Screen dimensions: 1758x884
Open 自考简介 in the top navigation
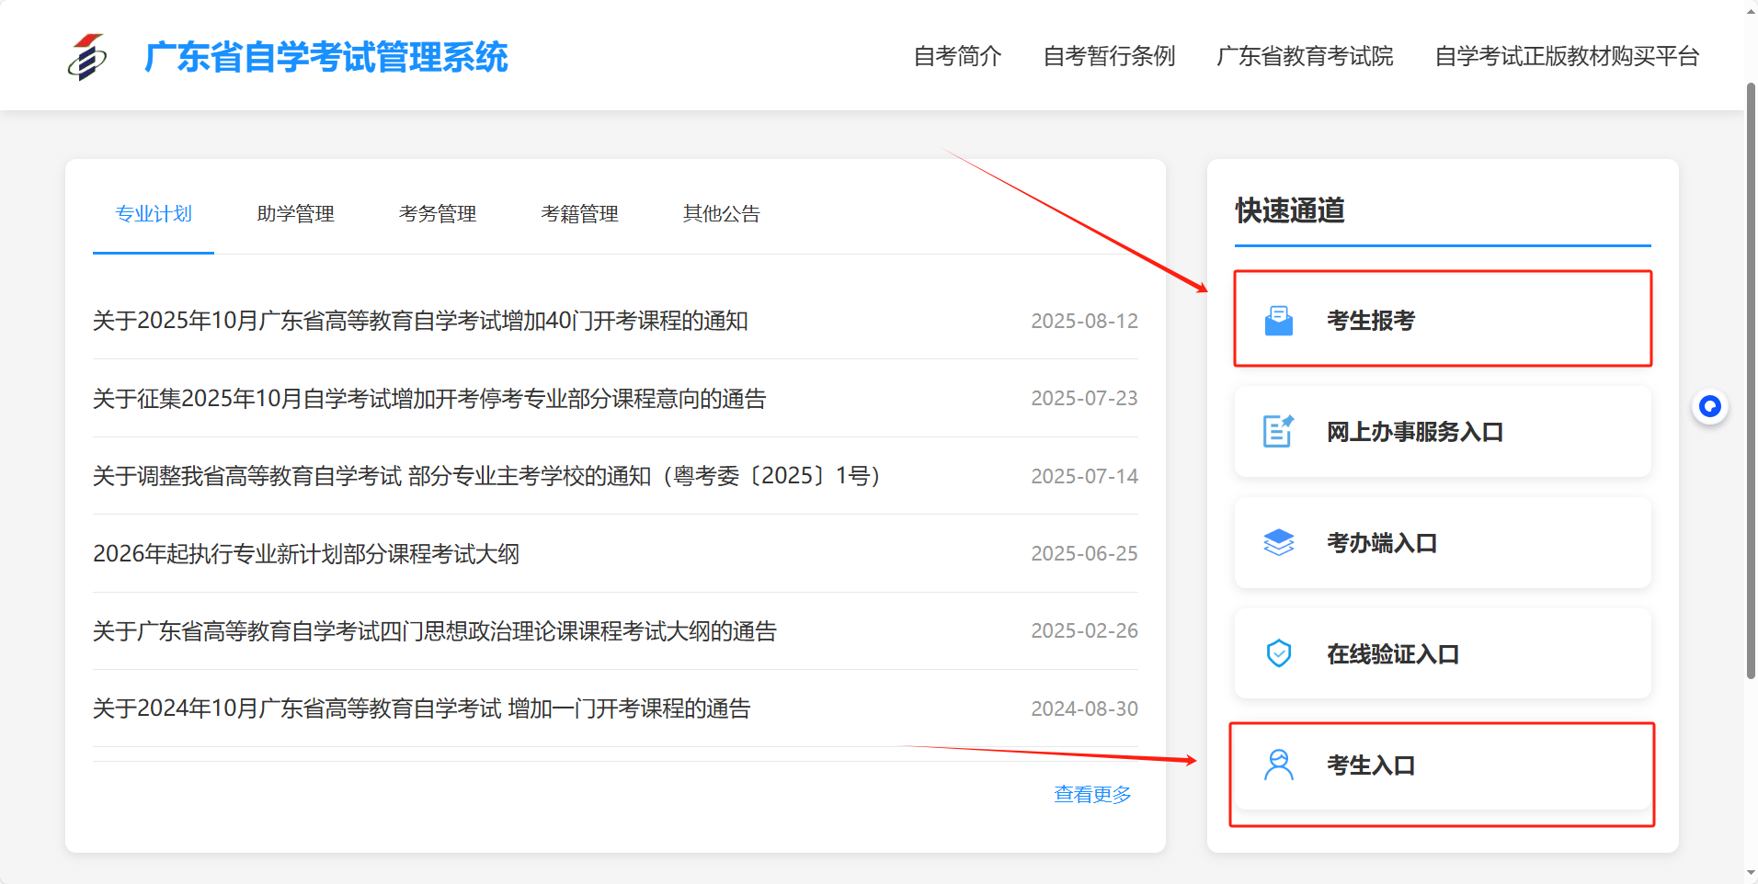[x=957, y=56]
